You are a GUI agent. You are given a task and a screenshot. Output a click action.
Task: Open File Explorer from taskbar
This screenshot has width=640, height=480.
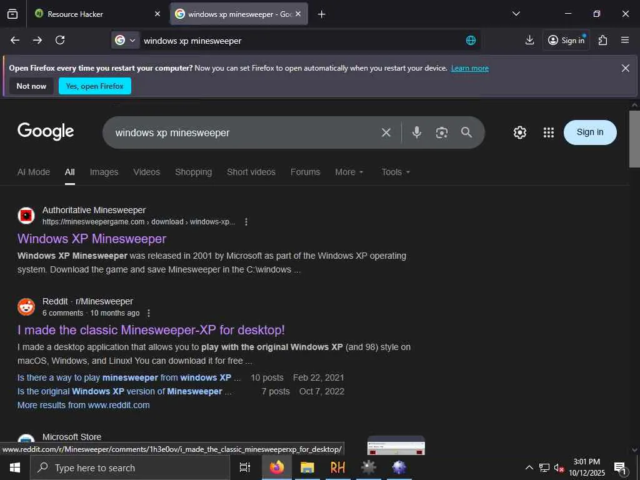[307, 467]
